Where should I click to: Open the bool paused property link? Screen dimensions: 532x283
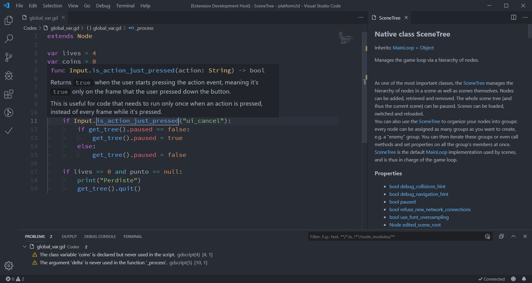402,202
